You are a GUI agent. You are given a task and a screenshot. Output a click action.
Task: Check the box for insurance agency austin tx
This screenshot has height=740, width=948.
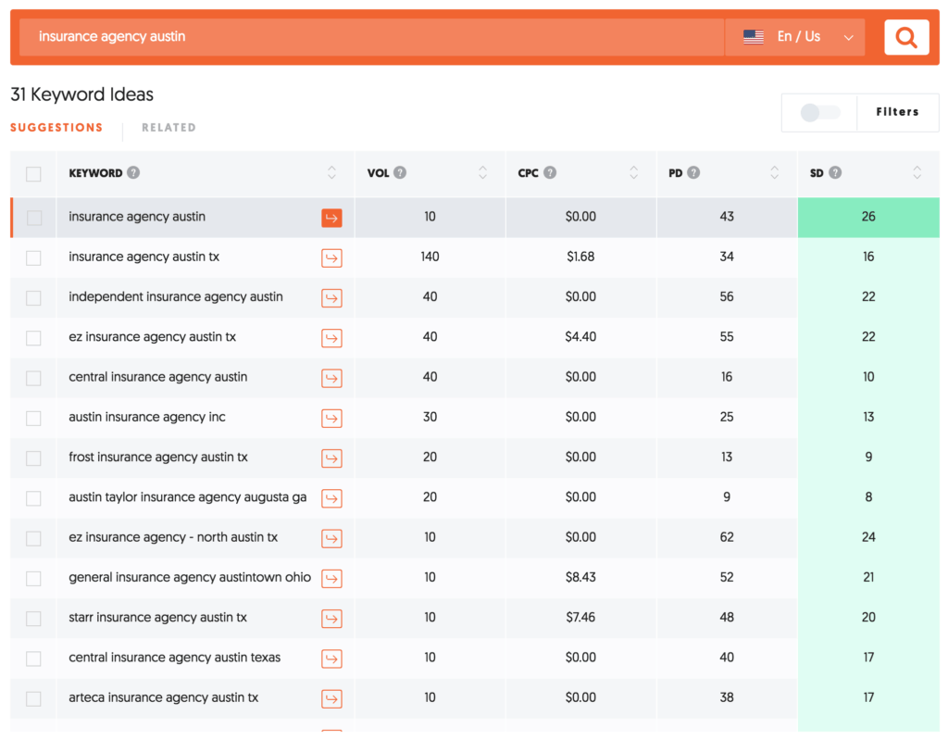pyautogui.click(x=34, y=258)
